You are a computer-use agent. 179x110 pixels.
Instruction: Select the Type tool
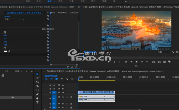click(37, 102)
